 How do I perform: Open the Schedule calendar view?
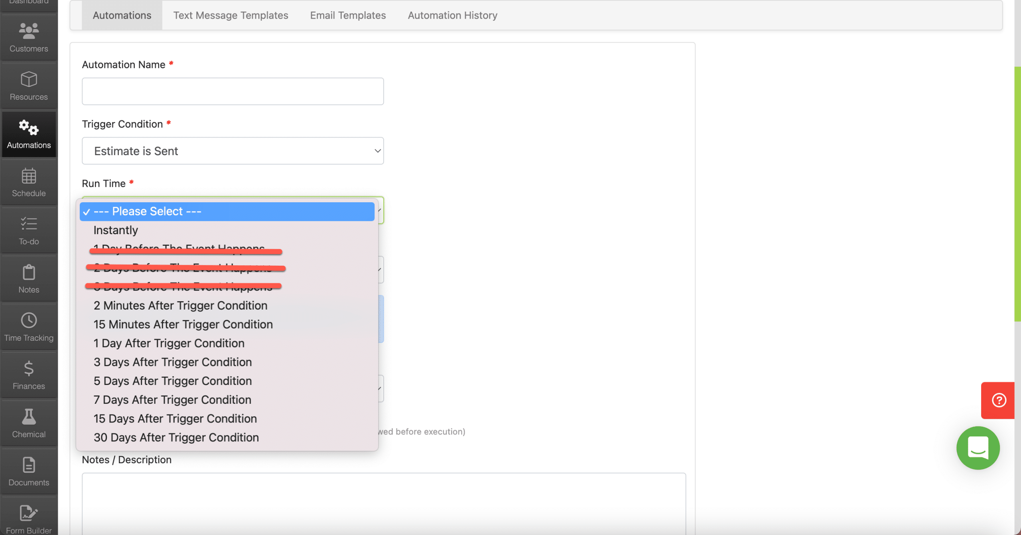(28, 182)
